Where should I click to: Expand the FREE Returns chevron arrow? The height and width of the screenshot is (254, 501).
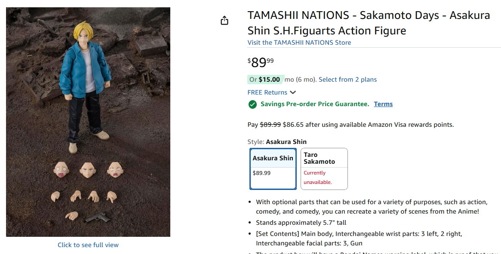(x=293, y=92)
